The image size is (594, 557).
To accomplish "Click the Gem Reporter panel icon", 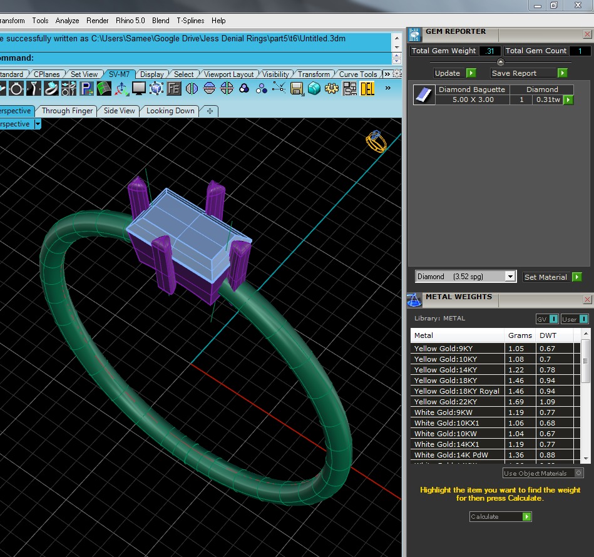I will click(x=414, y=35).
